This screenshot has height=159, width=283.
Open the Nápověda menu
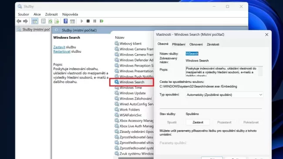(70, 14)
